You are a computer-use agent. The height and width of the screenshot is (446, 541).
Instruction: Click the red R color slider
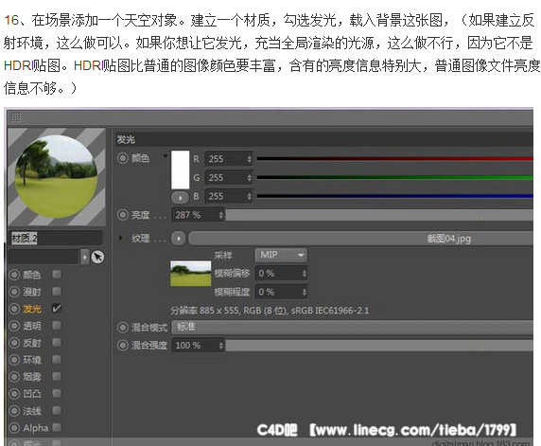(x=395, y=159)
